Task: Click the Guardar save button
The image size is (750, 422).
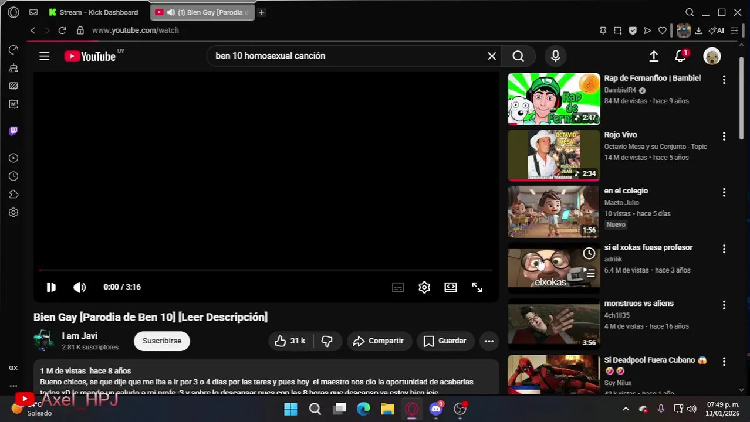Action: point(445,341)
